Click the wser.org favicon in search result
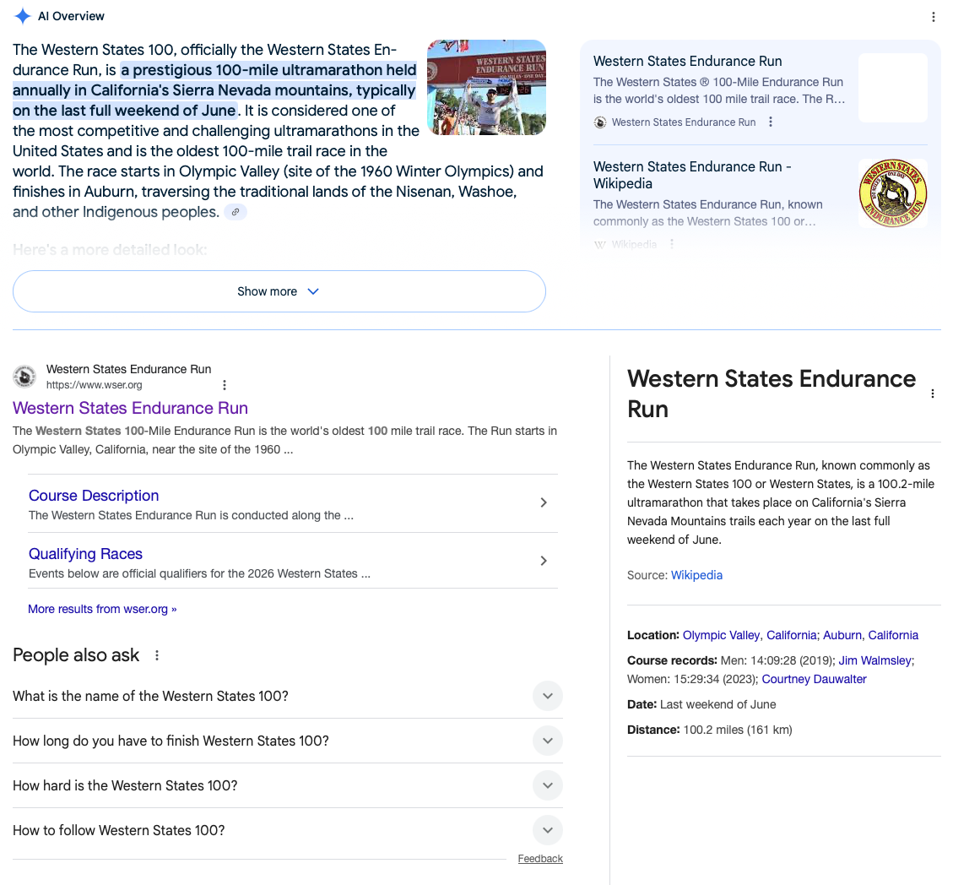Viewport: 953px width, 885px height. 25,377
